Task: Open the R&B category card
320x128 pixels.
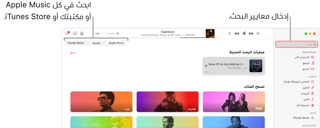Action: pos(234,101)
